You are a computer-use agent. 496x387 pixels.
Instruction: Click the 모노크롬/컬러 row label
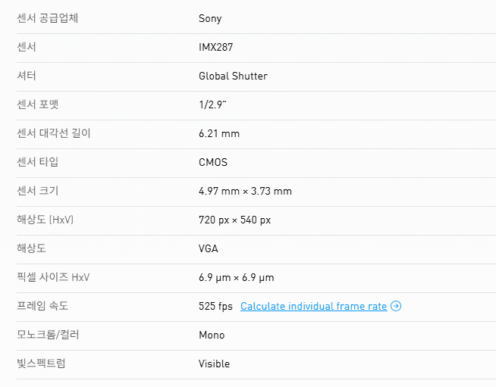tap(51, 335)
